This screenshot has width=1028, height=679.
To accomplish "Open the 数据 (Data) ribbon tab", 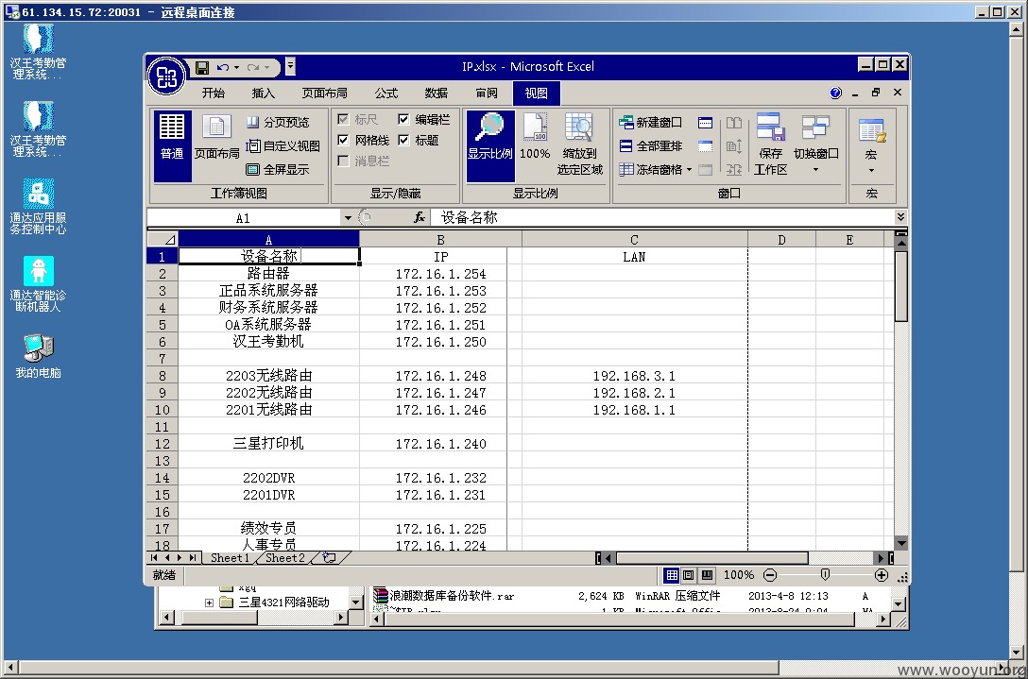I will [436, 93].
